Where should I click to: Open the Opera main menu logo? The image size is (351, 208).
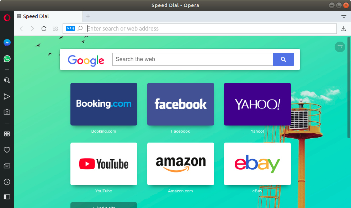(x=7, y=17)
